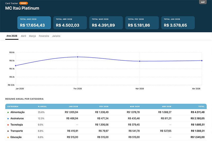
Task: Select the Assinaturas category name
Action: (x=17, y=119)
